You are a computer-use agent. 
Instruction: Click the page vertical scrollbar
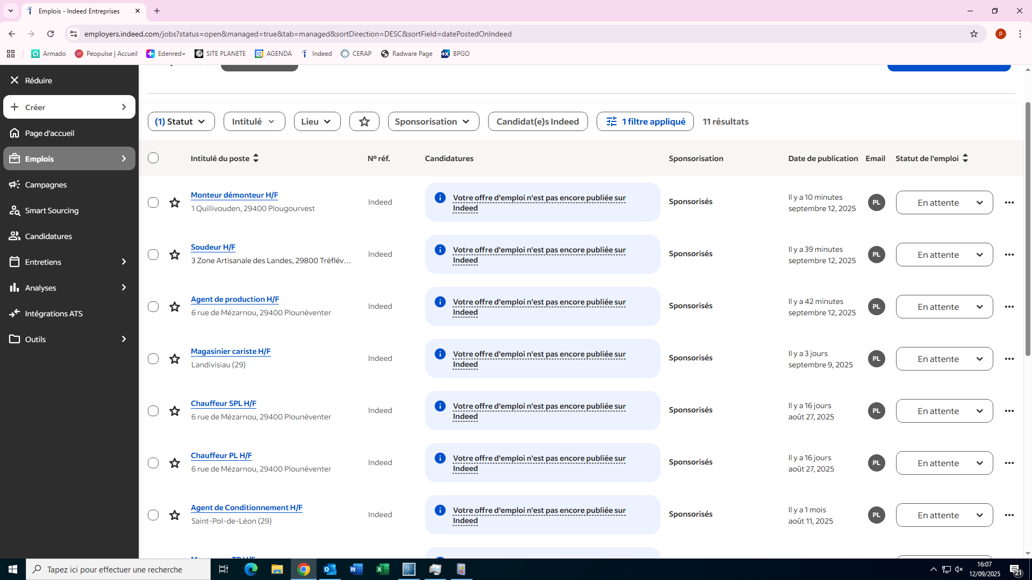tap(1028, 229)
